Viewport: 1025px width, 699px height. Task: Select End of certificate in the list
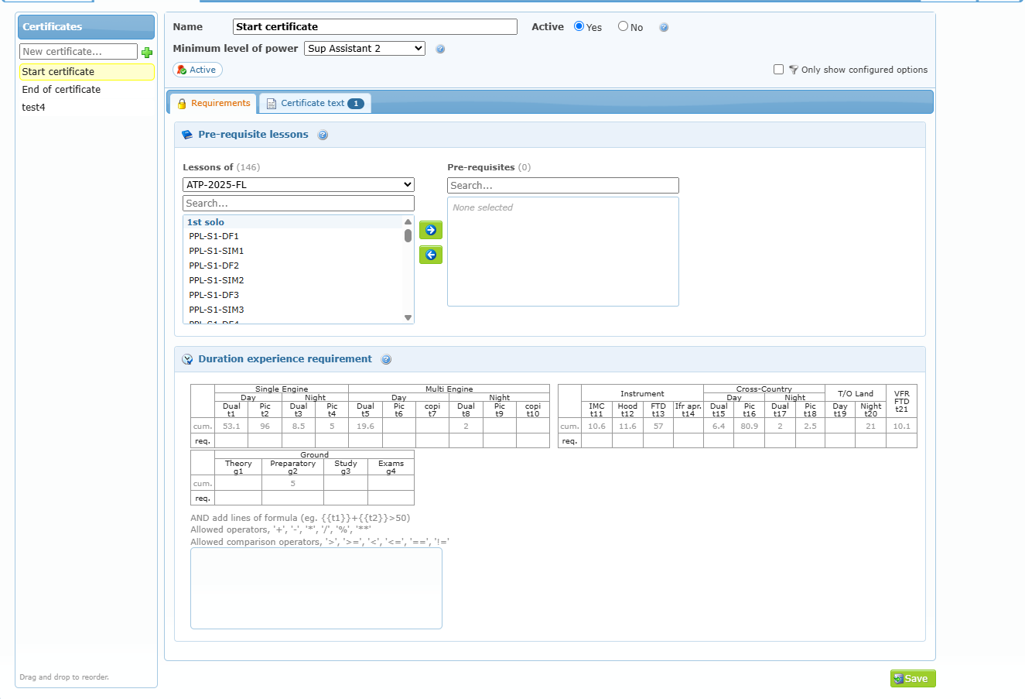(x=87, y=90)
